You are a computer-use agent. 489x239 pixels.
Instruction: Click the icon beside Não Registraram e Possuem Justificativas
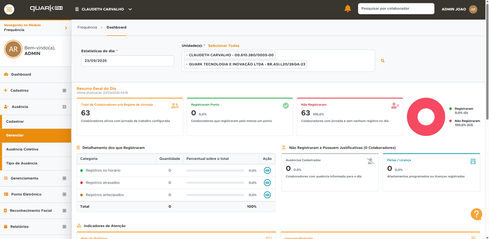click(284, 147)
